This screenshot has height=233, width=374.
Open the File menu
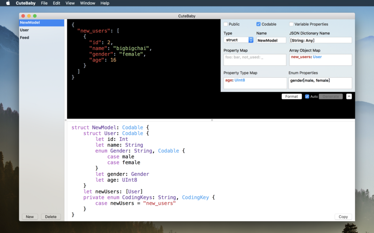[44, 3]
